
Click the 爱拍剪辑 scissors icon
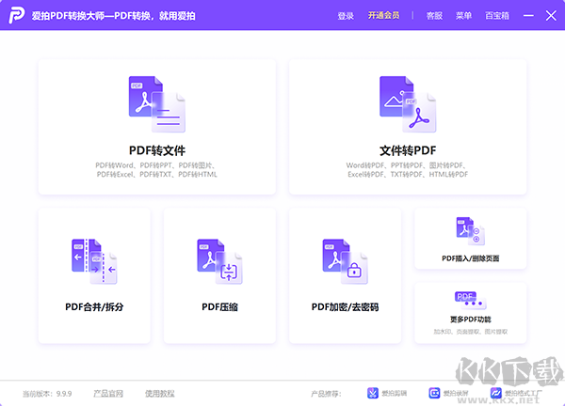pyautogui.click(x=373, y=393)
